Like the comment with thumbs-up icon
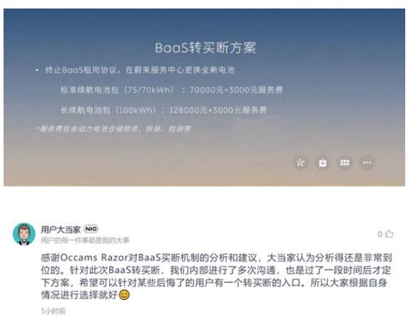This screenshot has width=413, height=324. pos(390,233)
